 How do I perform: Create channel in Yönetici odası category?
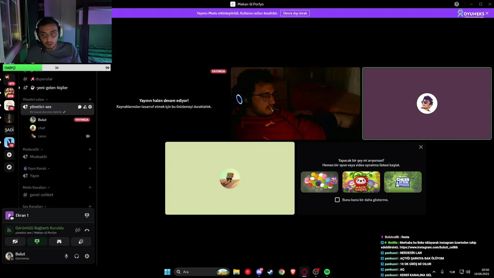point(90,99)
